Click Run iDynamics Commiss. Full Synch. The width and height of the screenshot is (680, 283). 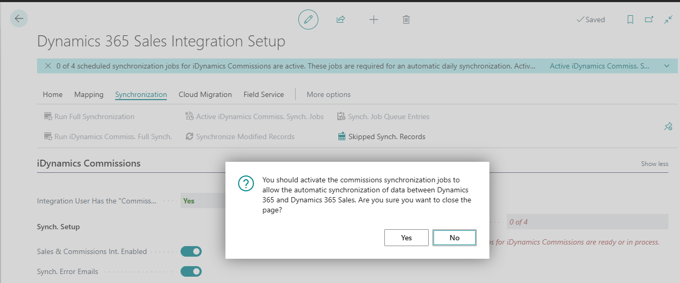[x=108, y=136]
